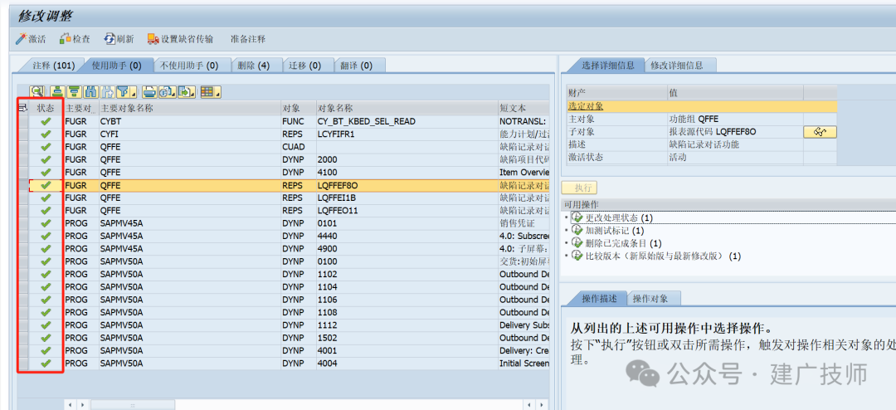Click the 激活 (Activate) wand icon
This screenshot has height=410, width=896.
click(31, 39)
